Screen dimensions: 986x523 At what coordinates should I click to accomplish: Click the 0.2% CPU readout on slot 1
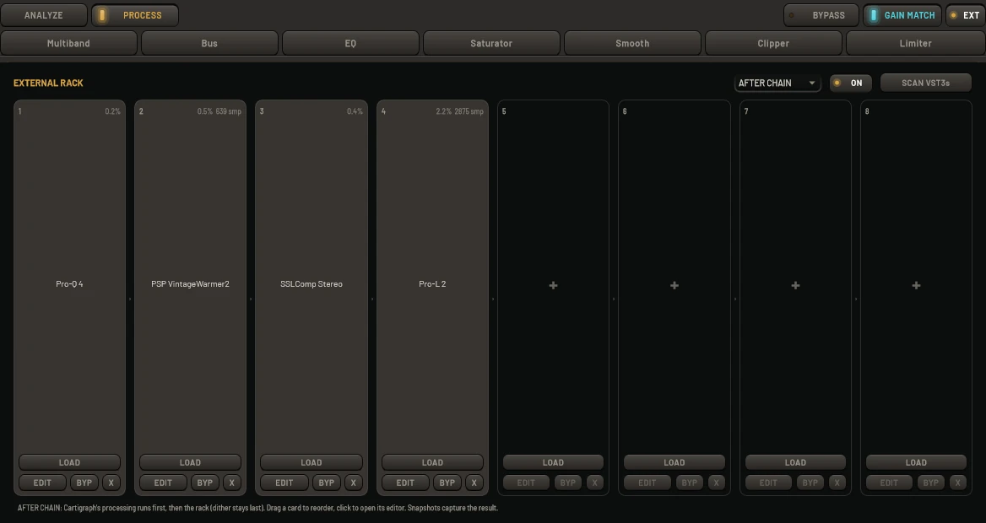click(112, 111)
